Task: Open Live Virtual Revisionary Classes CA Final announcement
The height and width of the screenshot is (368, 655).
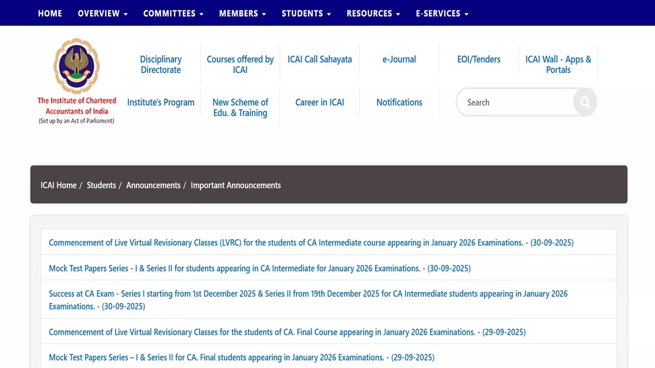Action: (x=287, y=332)
